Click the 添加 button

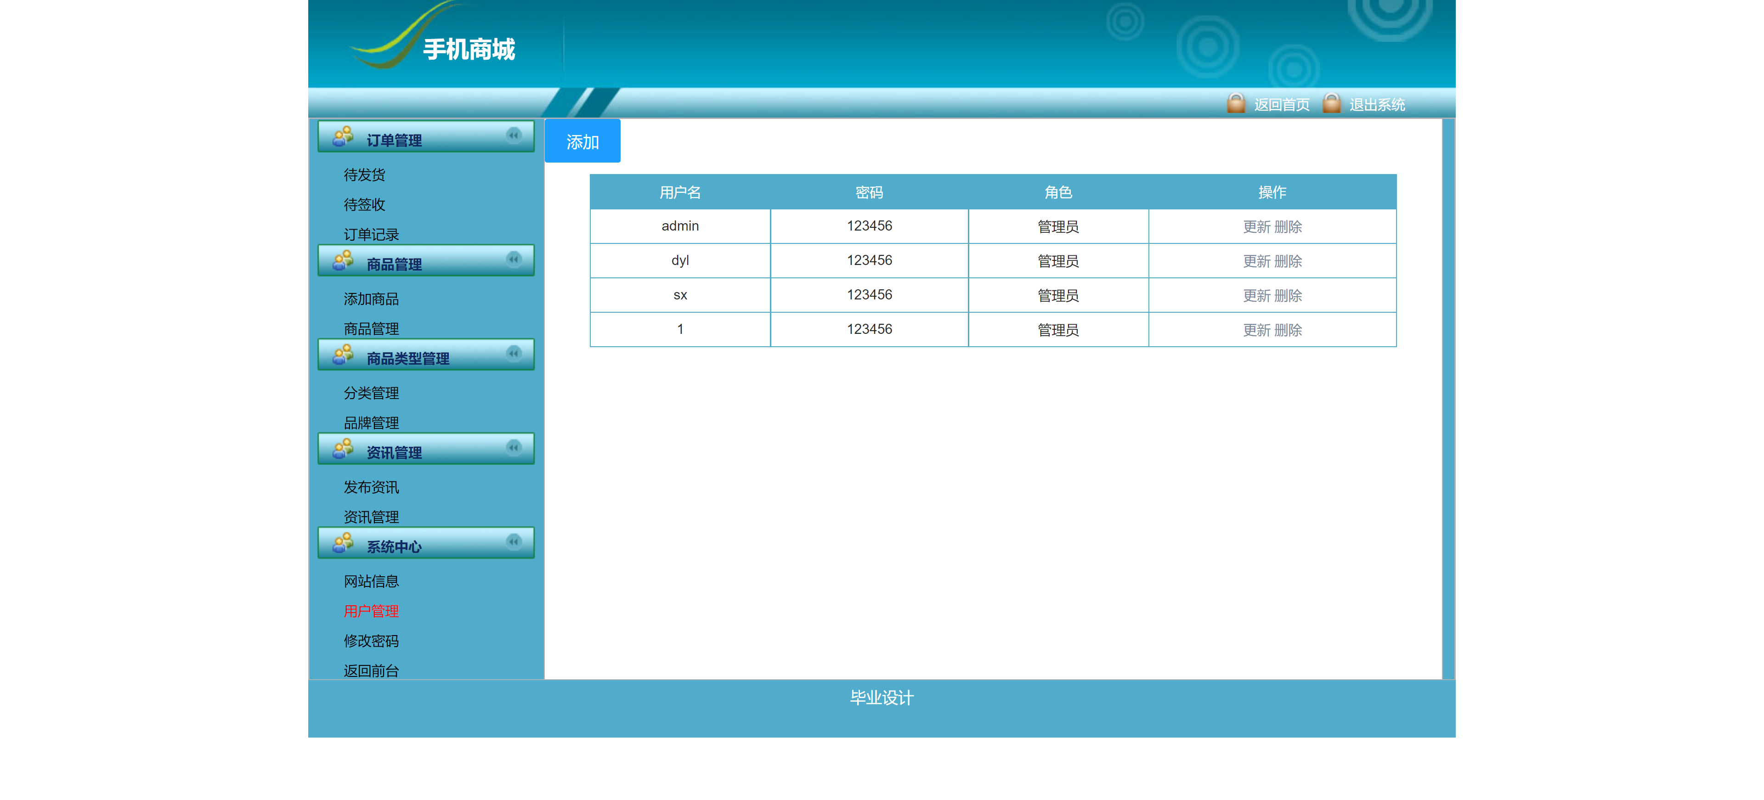[x=583, y=141]
